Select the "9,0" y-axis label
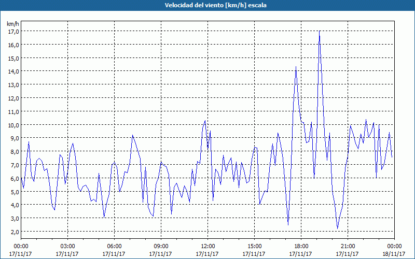Image resolution: width=415 pixels, height=259 pixels. tap(15, 138)
